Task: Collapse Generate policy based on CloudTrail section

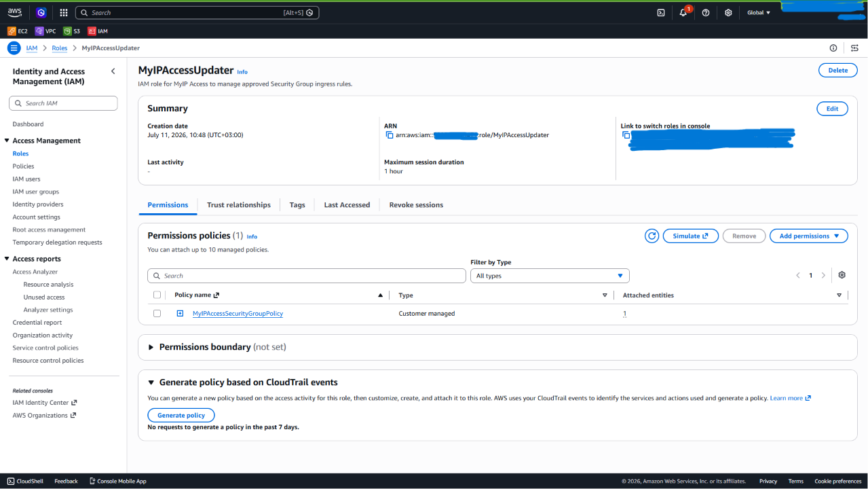Action: [x=151, y=382]
